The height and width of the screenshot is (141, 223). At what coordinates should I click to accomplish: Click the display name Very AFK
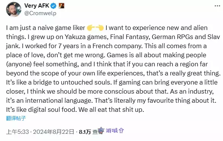coord(37,6)
